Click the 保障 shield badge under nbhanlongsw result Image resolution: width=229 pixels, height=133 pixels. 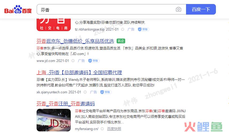pos(143,29)
